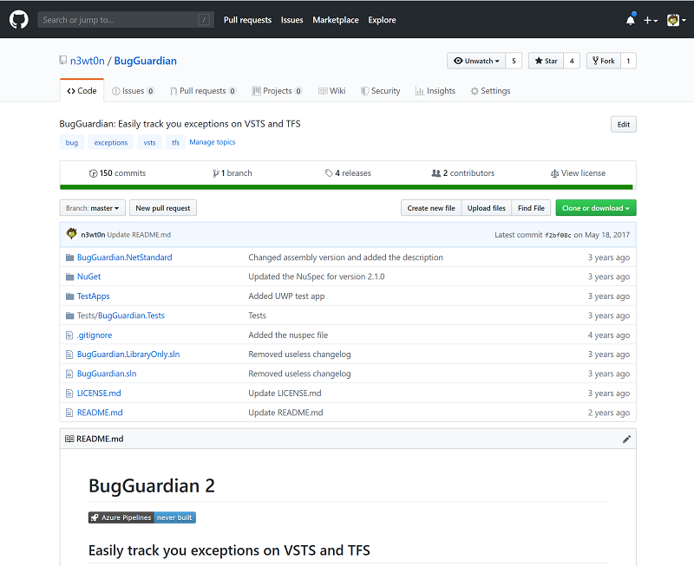694x566 pixels.
Task: Click the pencil icon to edit README
Action: pos(626,439)
